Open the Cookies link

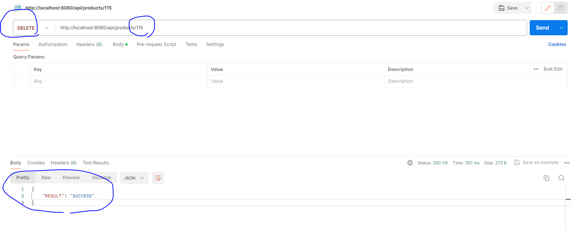click(557, 44)
